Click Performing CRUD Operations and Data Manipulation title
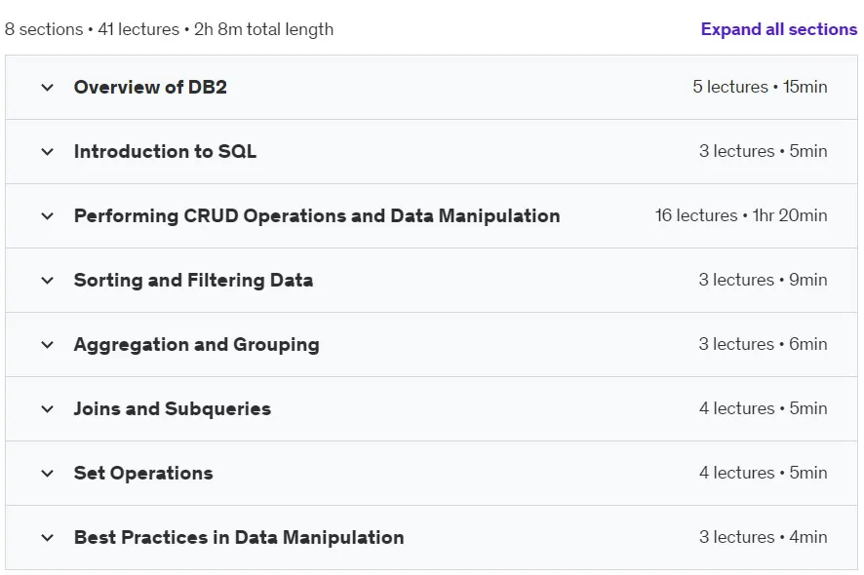 click(317, 216)
